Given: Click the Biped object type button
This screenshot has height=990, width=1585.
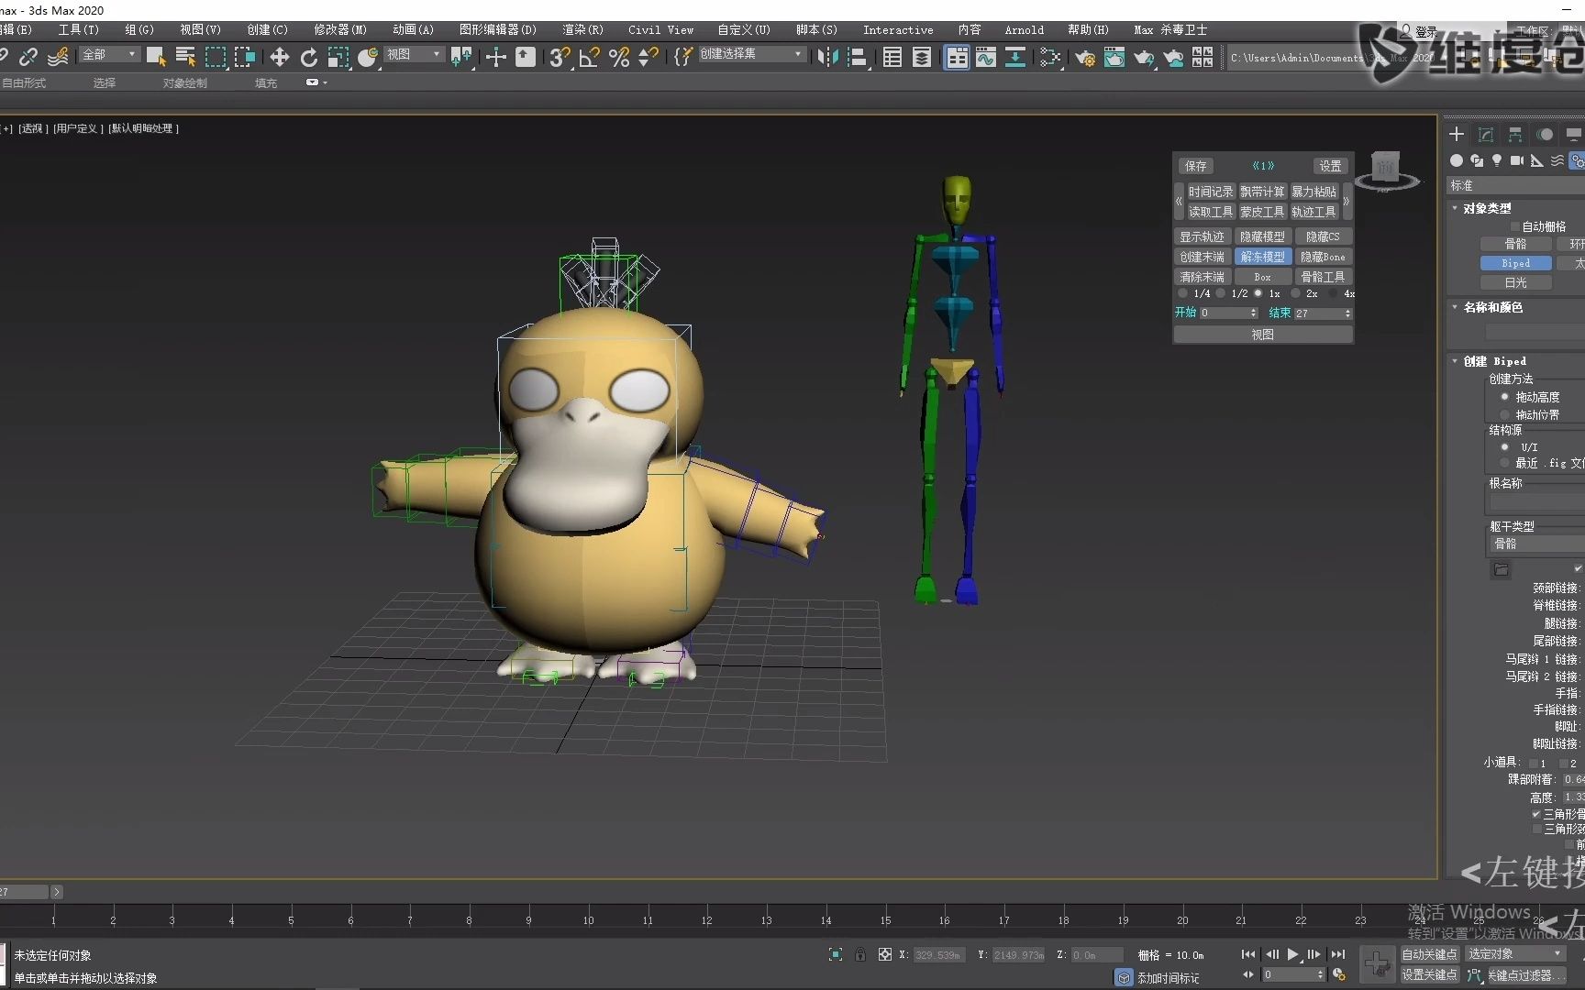Looking at the screenshot, I should (x=1515, y=263).
